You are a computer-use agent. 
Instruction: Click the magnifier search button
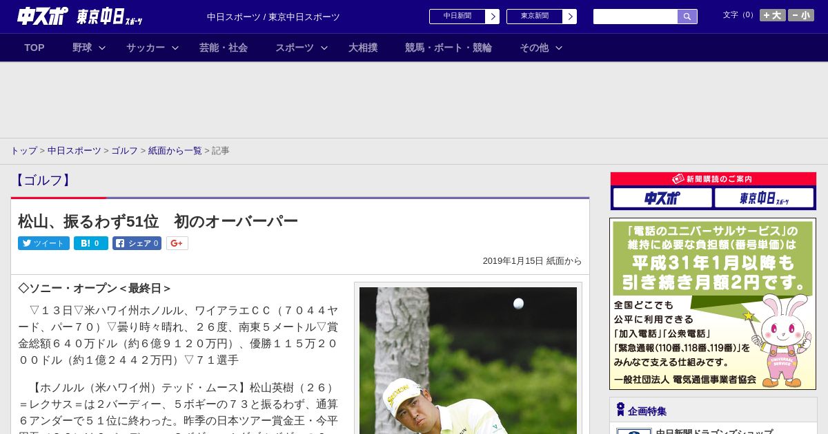687,17
